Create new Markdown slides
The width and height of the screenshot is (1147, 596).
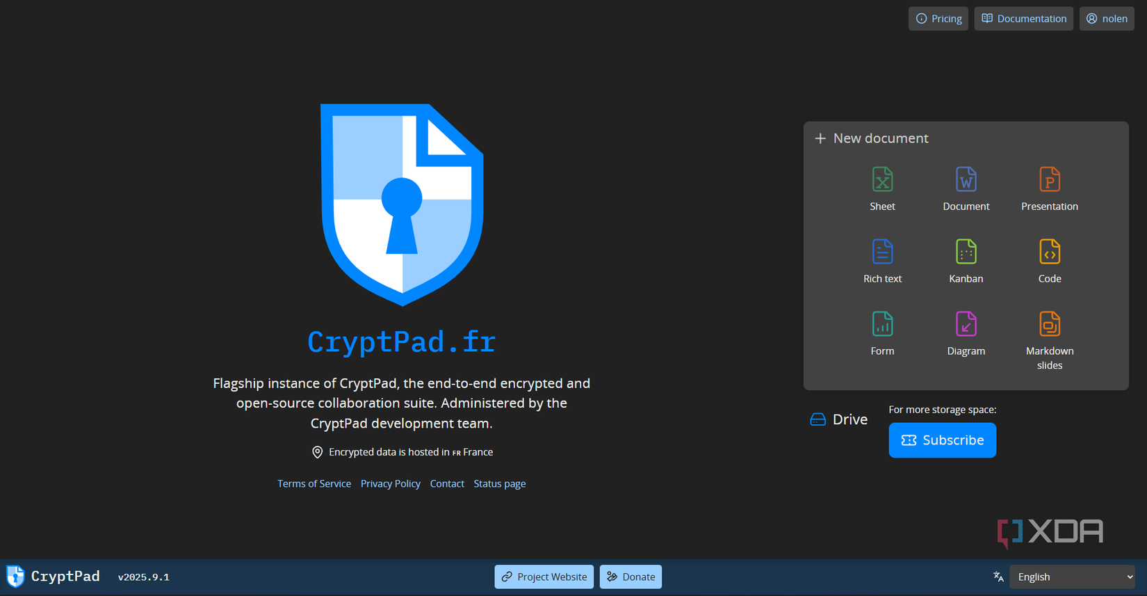coord(1049,341)
